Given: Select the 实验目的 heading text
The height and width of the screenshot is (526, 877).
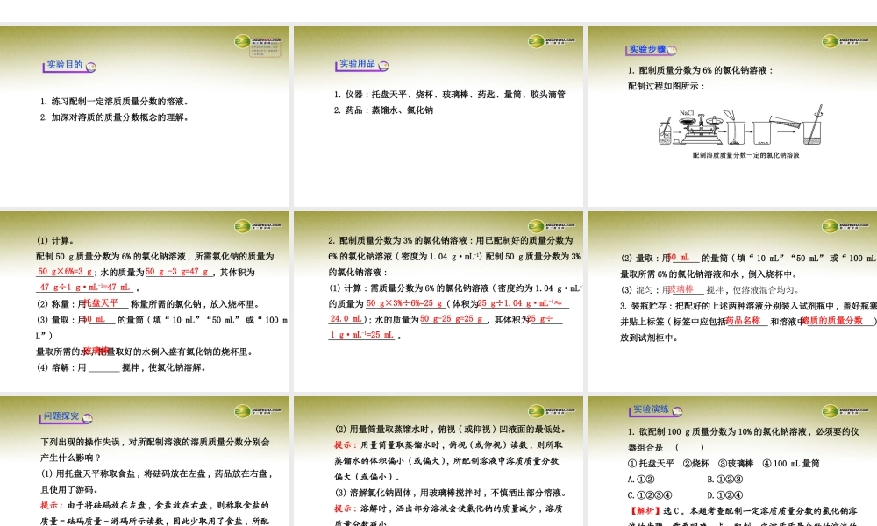Looking at the screenshot, I should [65, 65].
